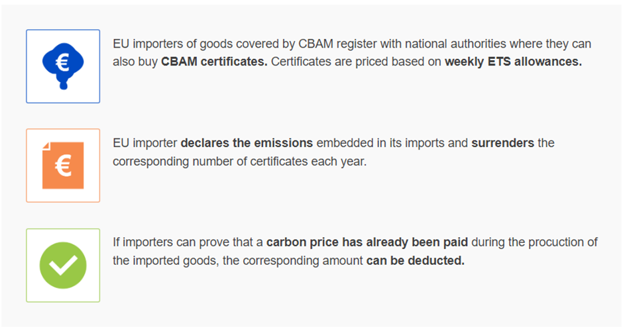Click the bold "CBAM certificates." text
Viewport: 623px width, 329px height.
213,62
